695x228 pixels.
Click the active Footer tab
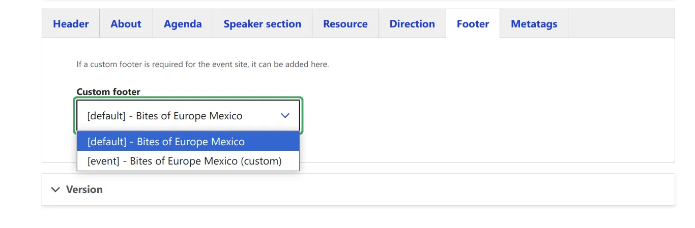coord(473,24)
